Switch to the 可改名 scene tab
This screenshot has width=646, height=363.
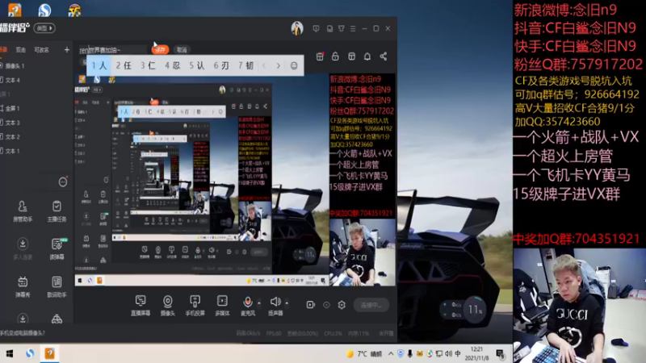[41, 50]
